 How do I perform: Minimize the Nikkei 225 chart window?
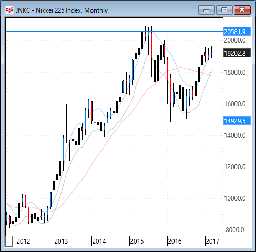pyautogui.click(x=207, y=10)
